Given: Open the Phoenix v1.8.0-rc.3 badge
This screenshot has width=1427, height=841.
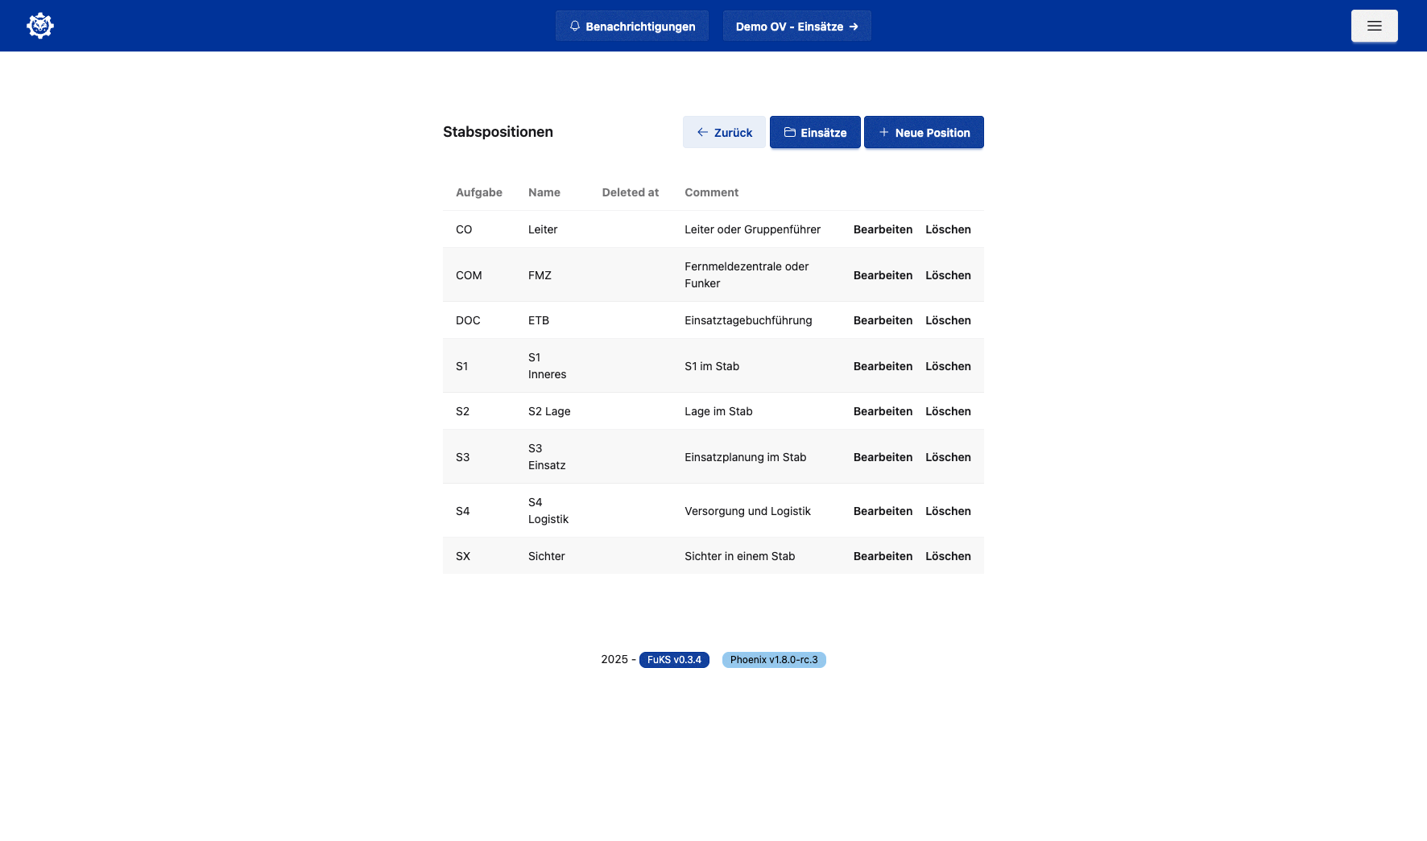Looking at the screenshot, I should (774, 660).
